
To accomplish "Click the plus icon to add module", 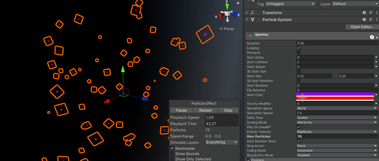I will point(377,38).
